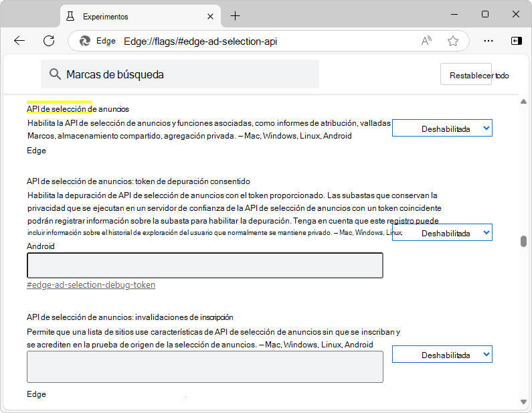
Task: Click the Read aloud icon in address bar
Action: pos(426,41)
